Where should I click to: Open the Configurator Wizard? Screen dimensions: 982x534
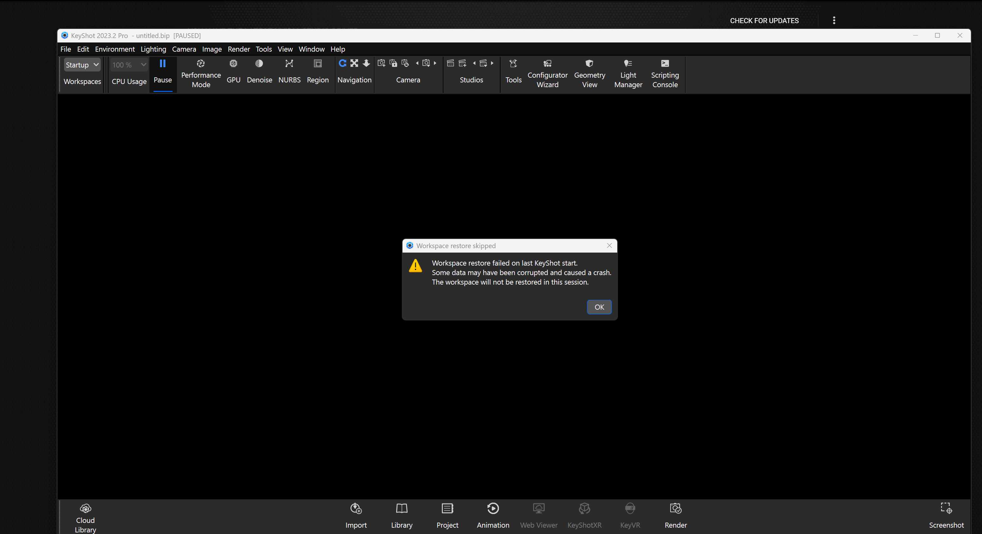547,74
